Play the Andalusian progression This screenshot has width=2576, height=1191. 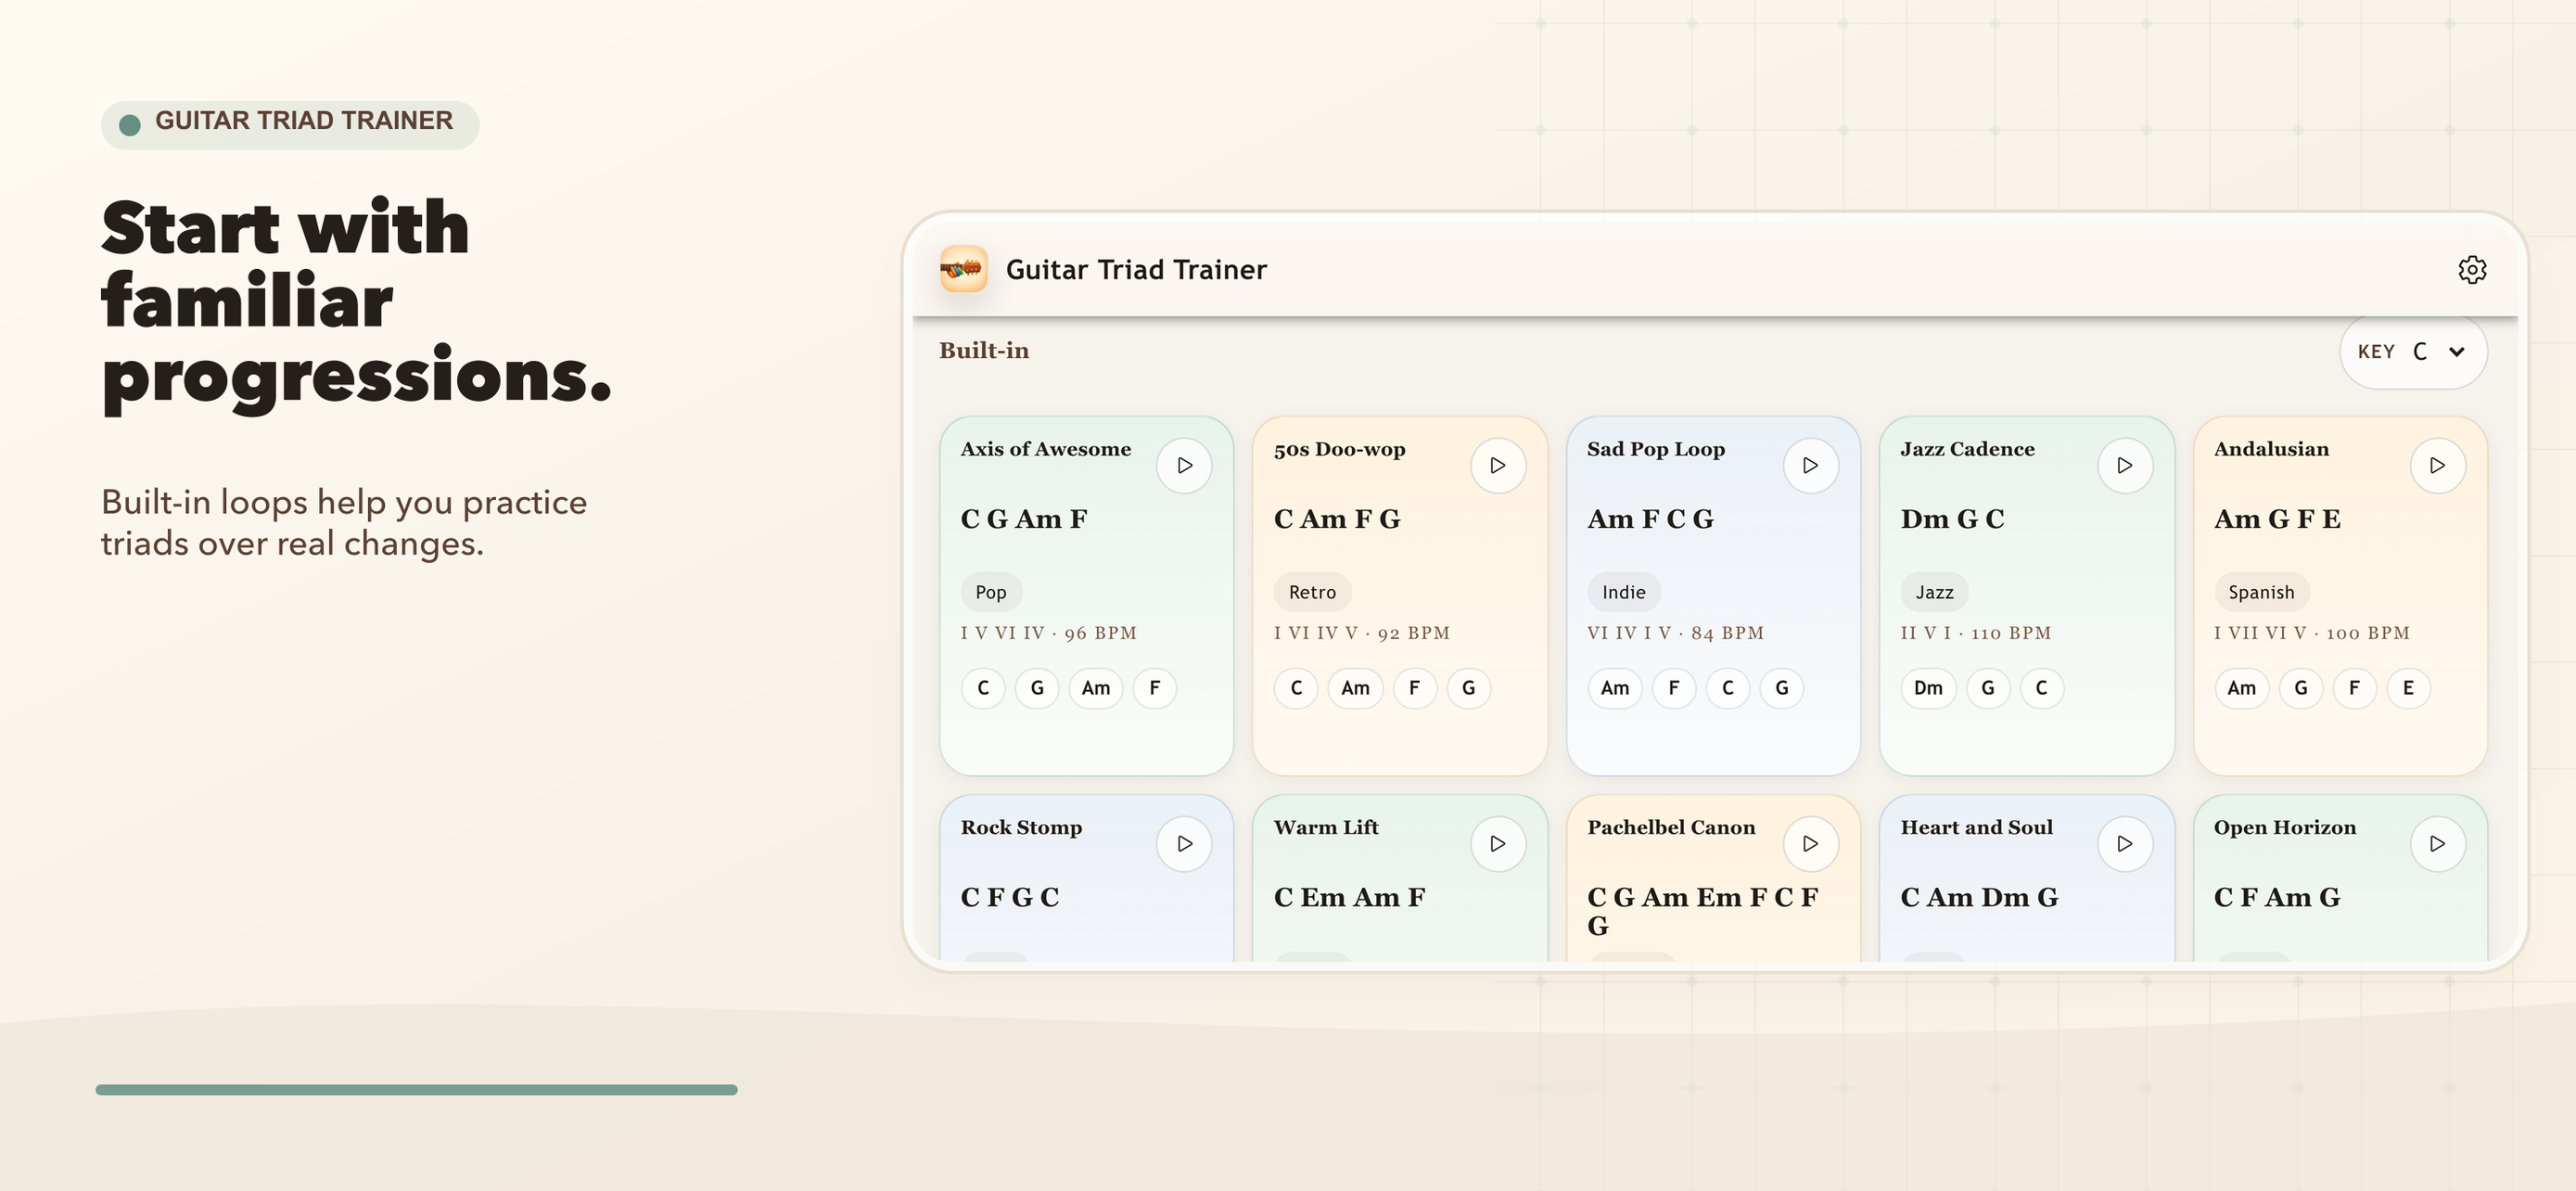pos(2438,465)
